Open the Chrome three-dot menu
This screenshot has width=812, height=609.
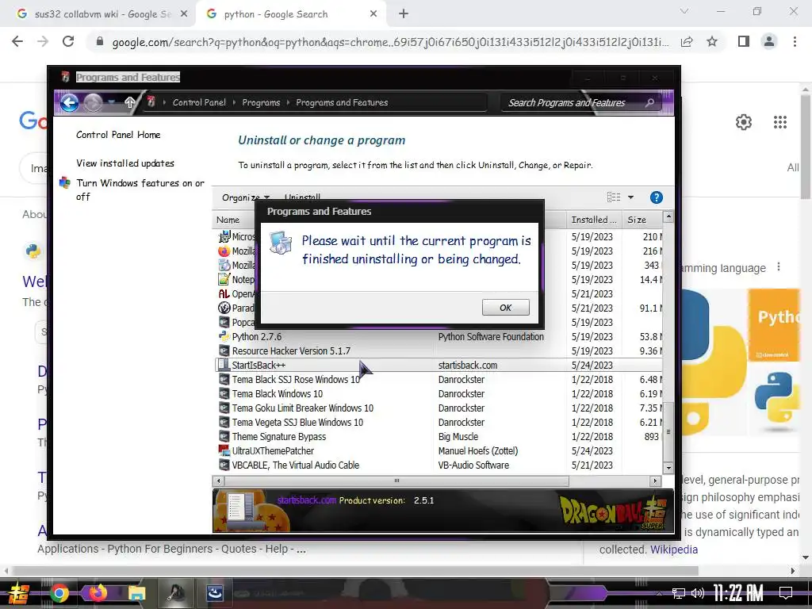(795, 41)
